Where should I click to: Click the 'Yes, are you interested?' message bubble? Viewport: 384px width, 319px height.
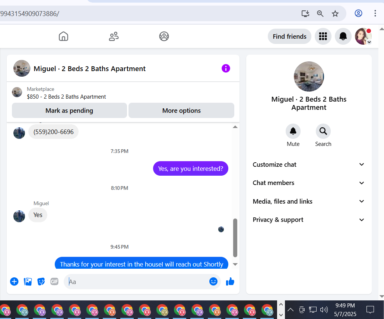(x=191, y=169)
